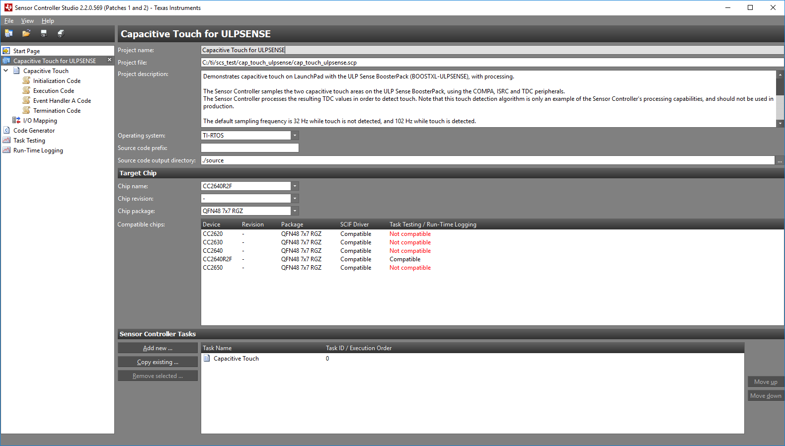Open the File menu
This screenshot has width=785, height=446.
[x=9, y=21]
